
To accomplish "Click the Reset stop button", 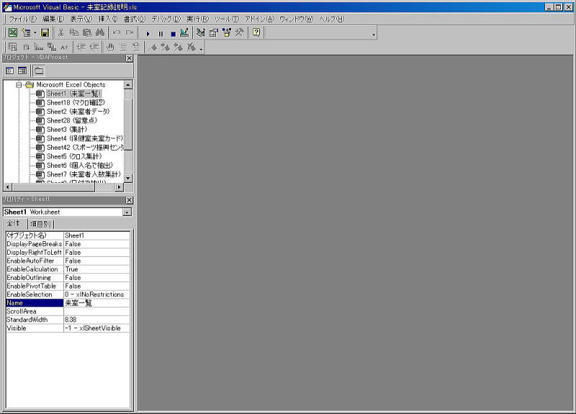I will pos(173,33).
